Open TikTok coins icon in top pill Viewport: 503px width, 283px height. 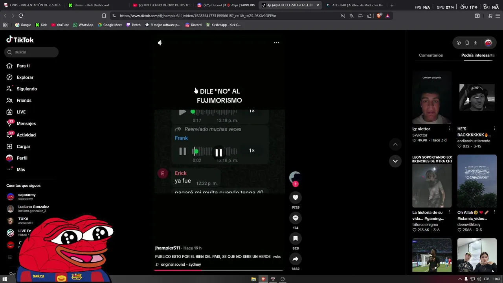459,43
